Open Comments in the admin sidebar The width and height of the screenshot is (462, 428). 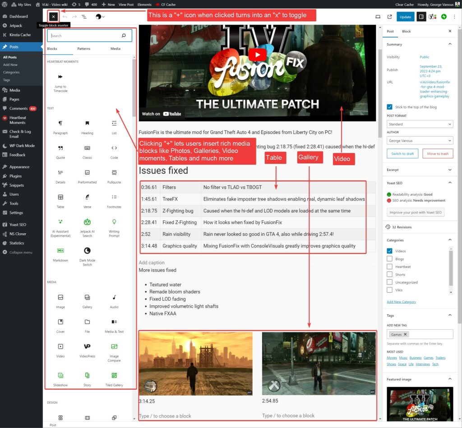pos(18,108)
